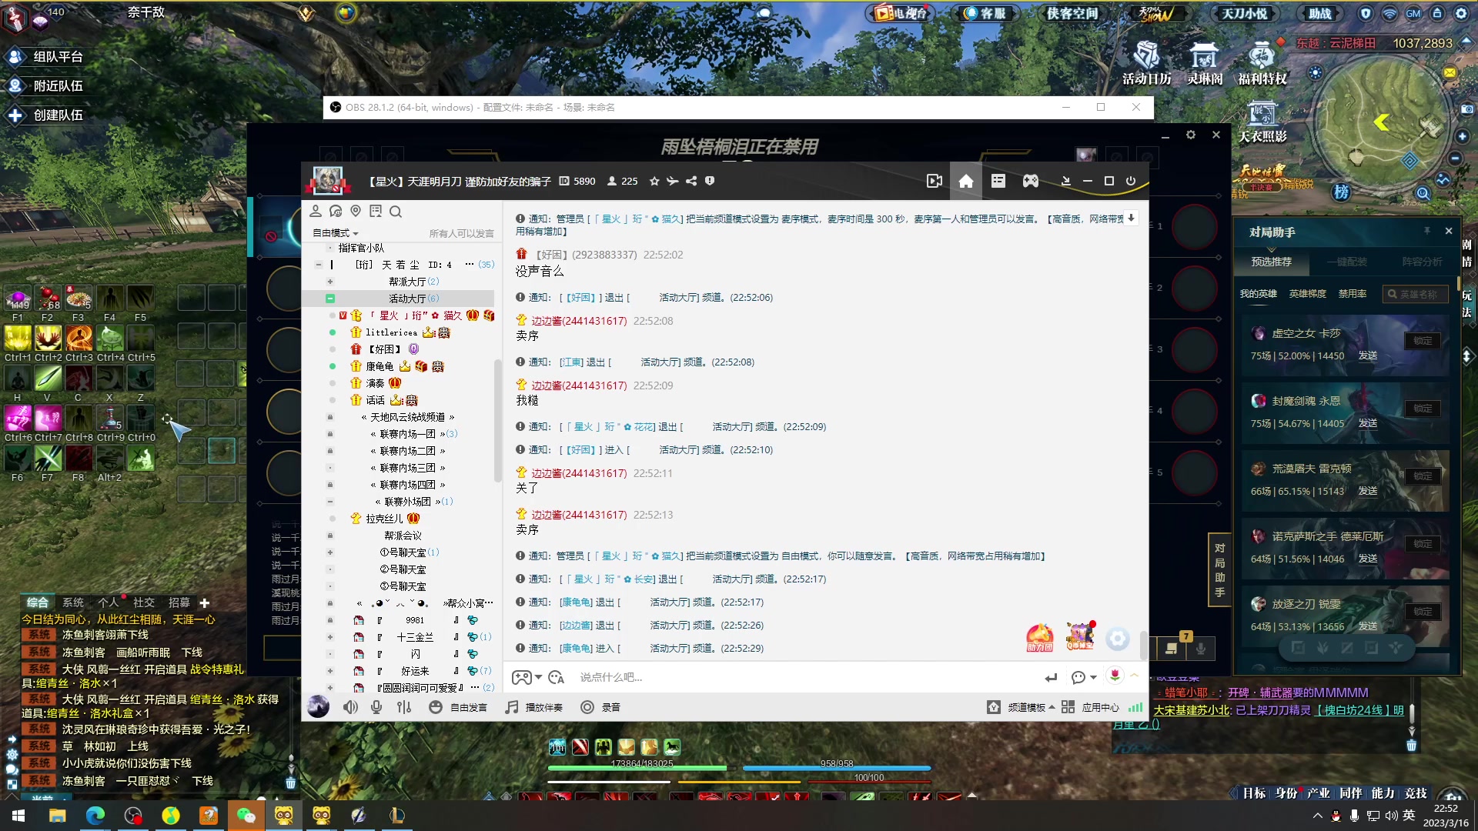
Task: Open the channel notice board icon
Action: pyautogui.click(x=376, y=212)
